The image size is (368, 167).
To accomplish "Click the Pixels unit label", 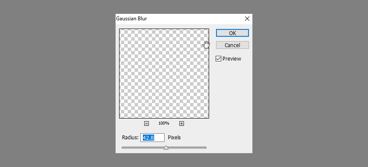I will 174,138.
